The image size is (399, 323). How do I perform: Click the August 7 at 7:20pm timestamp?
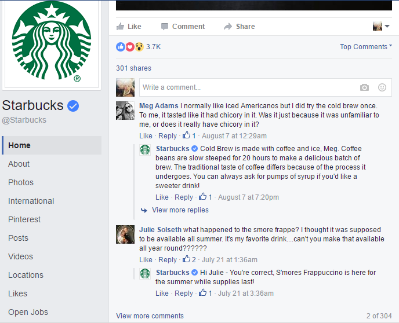coord(248,197)
